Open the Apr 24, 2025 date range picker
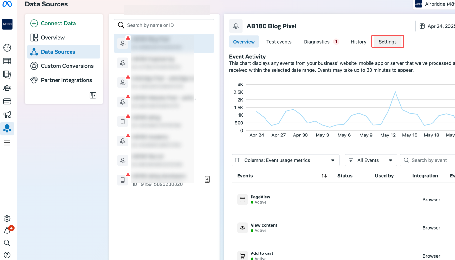Screen dimensions: 455x260 pyautogui.click(x=435, y=26)
